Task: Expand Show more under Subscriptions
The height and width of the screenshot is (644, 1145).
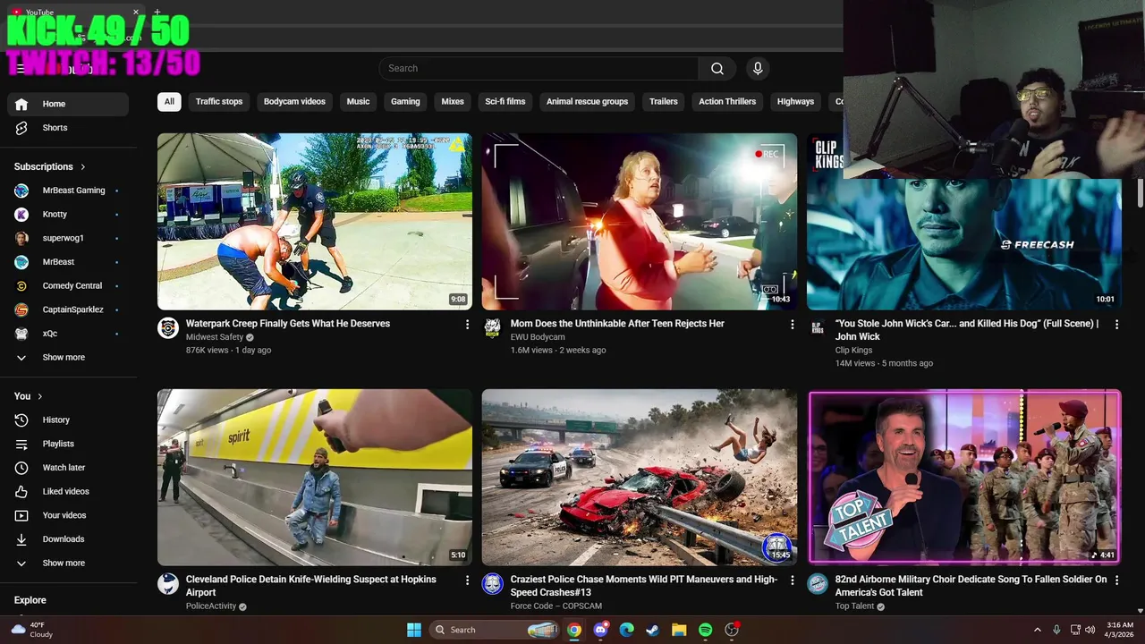Action: [68, 357]
